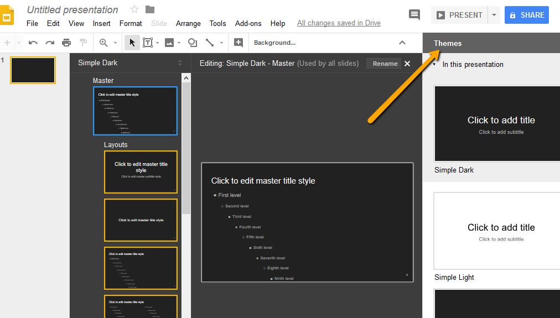Select the Text box tool
Image resolution: width=560 pixels, height=318 pixels.
[x=148, y=43]
